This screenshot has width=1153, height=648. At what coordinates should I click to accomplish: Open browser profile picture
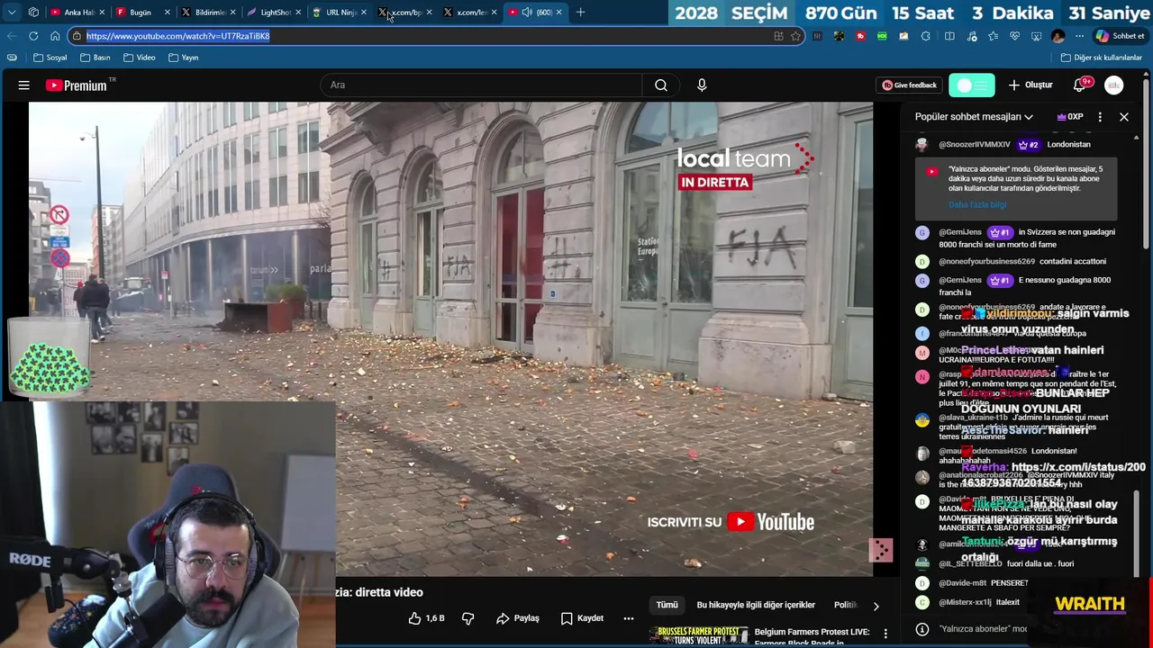click(1058, 36)
